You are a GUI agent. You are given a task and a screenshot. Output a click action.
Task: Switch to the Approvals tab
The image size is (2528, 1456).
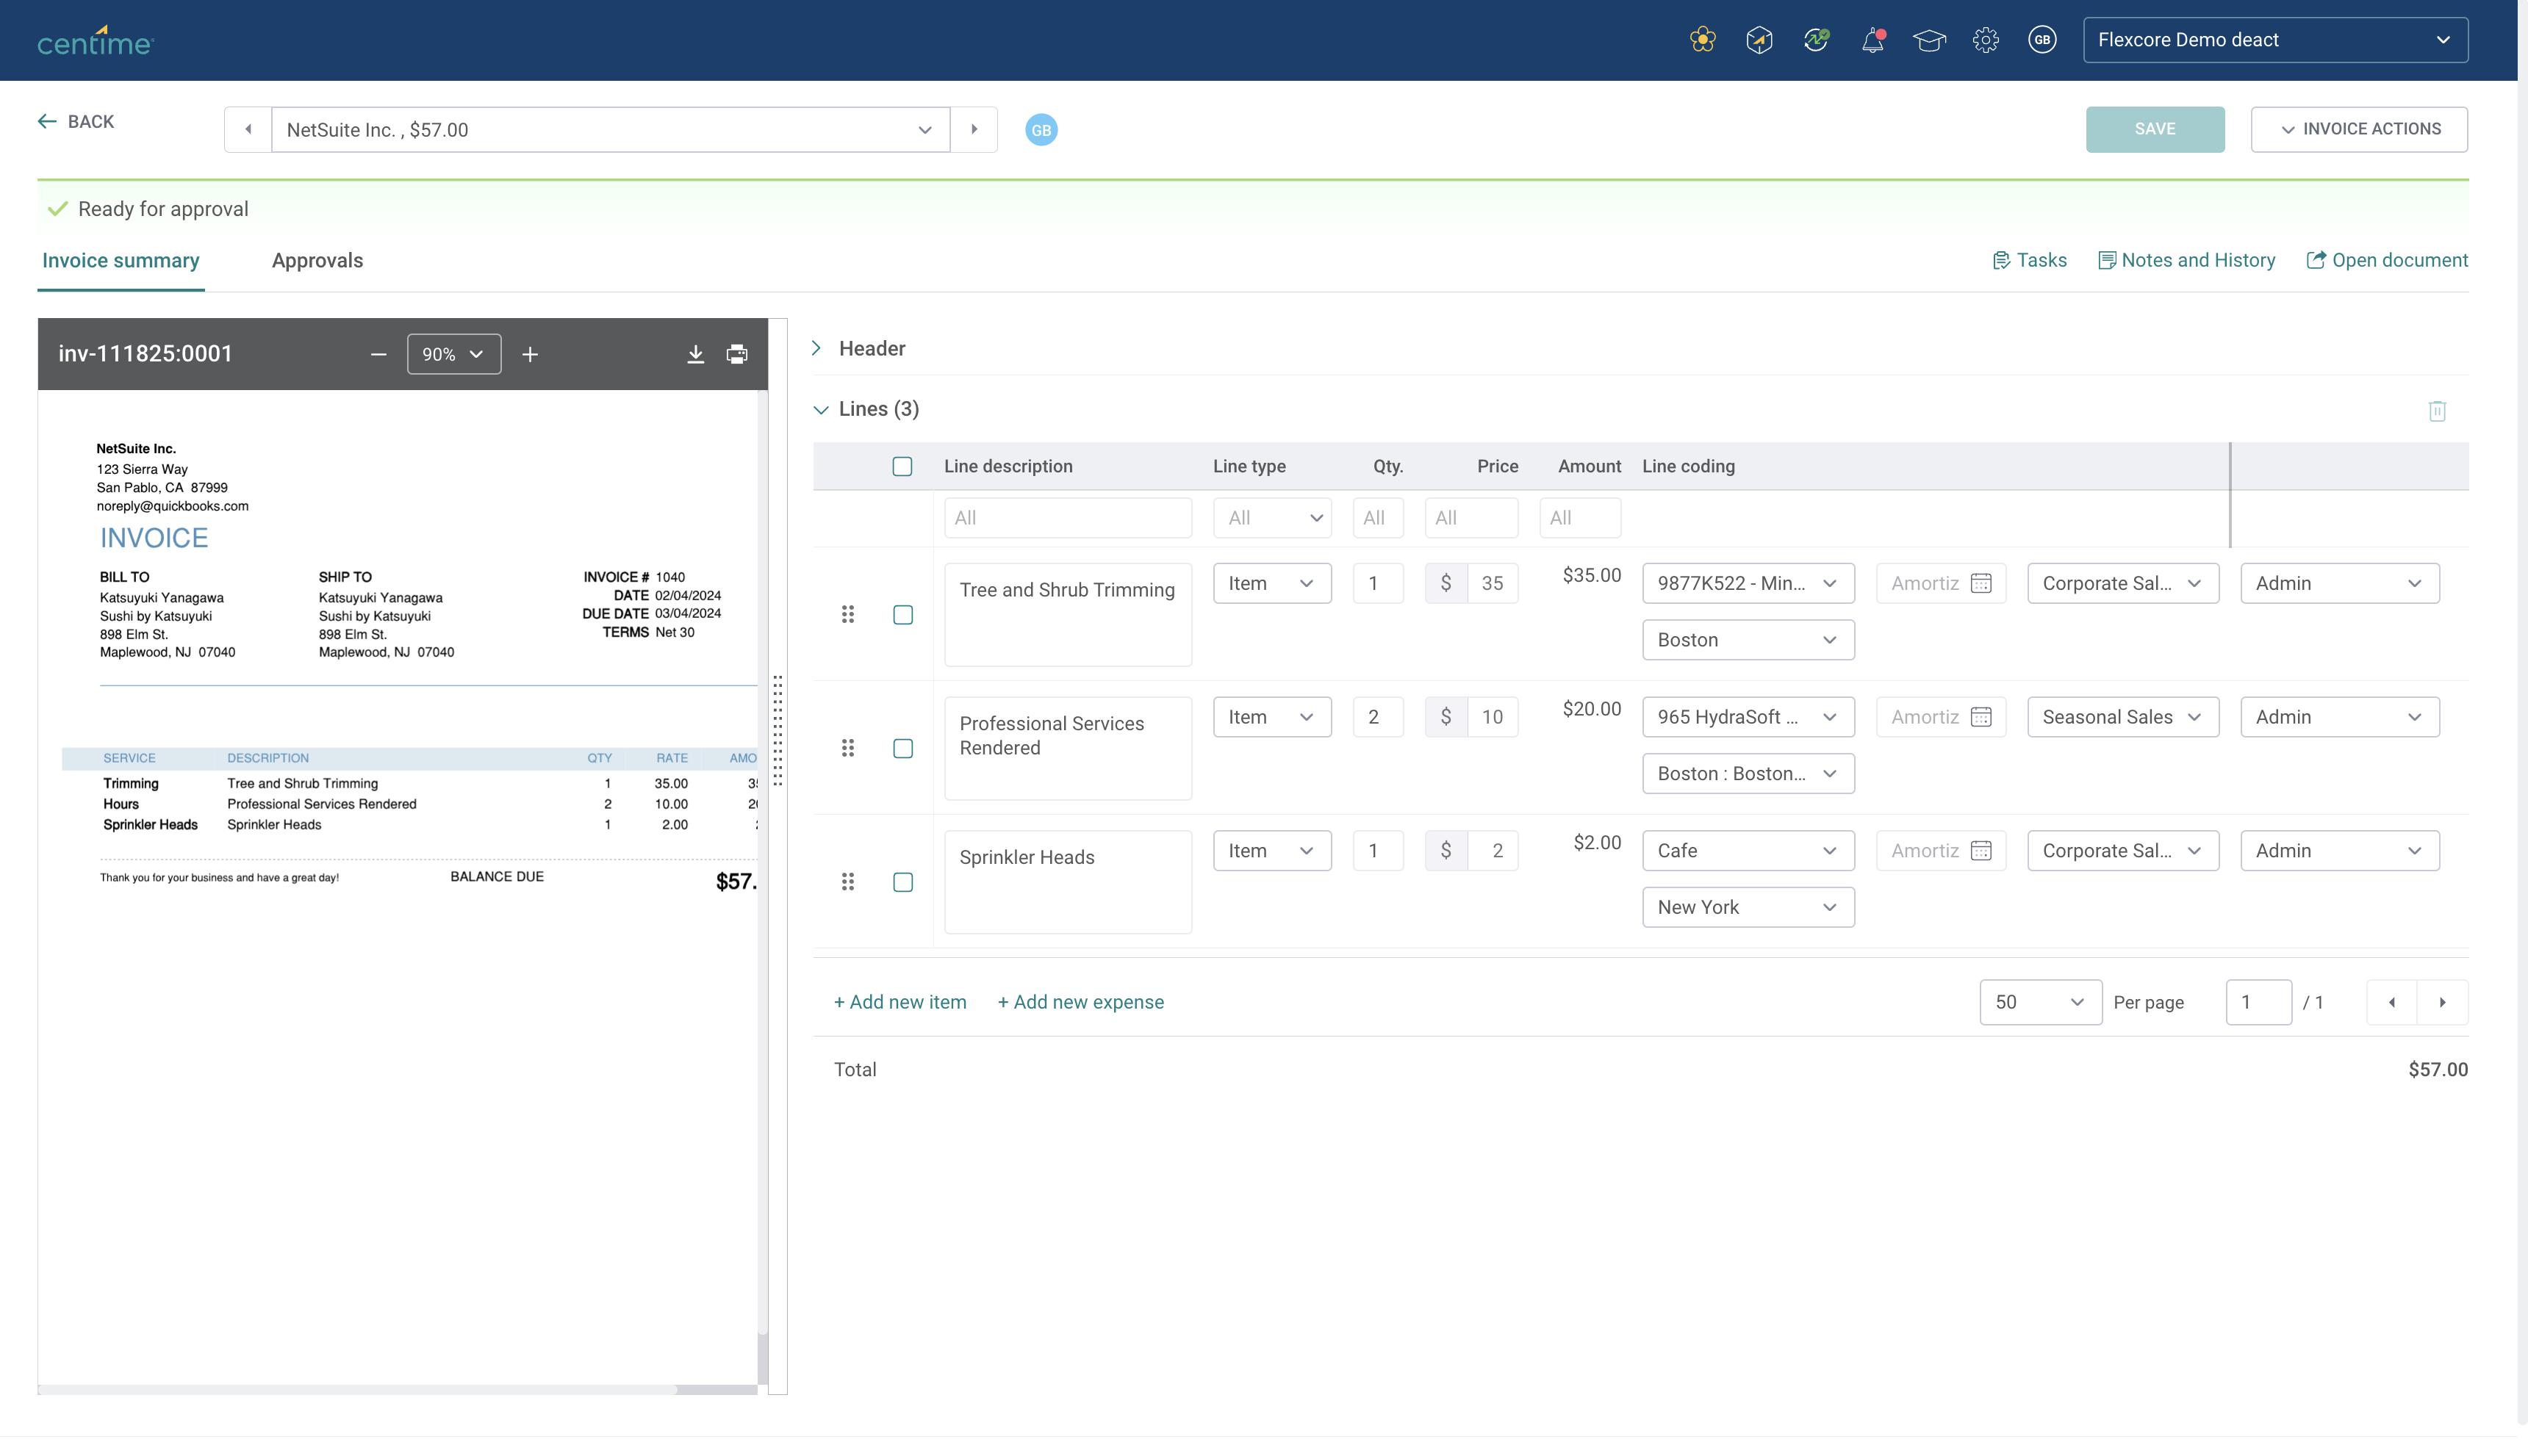point(317,260)
